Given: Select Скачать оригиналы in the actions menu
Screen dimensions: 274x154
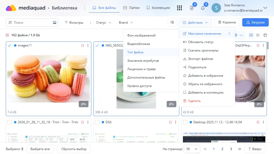Looking at the screenshot, I should [x=203, y=50].
